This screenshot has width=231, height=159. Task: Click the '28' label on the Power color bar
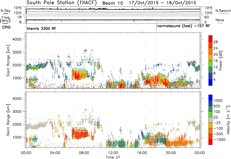215,42
